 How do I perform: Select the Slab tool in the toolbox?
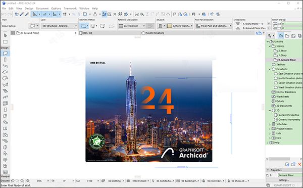(x=5, y=72)
